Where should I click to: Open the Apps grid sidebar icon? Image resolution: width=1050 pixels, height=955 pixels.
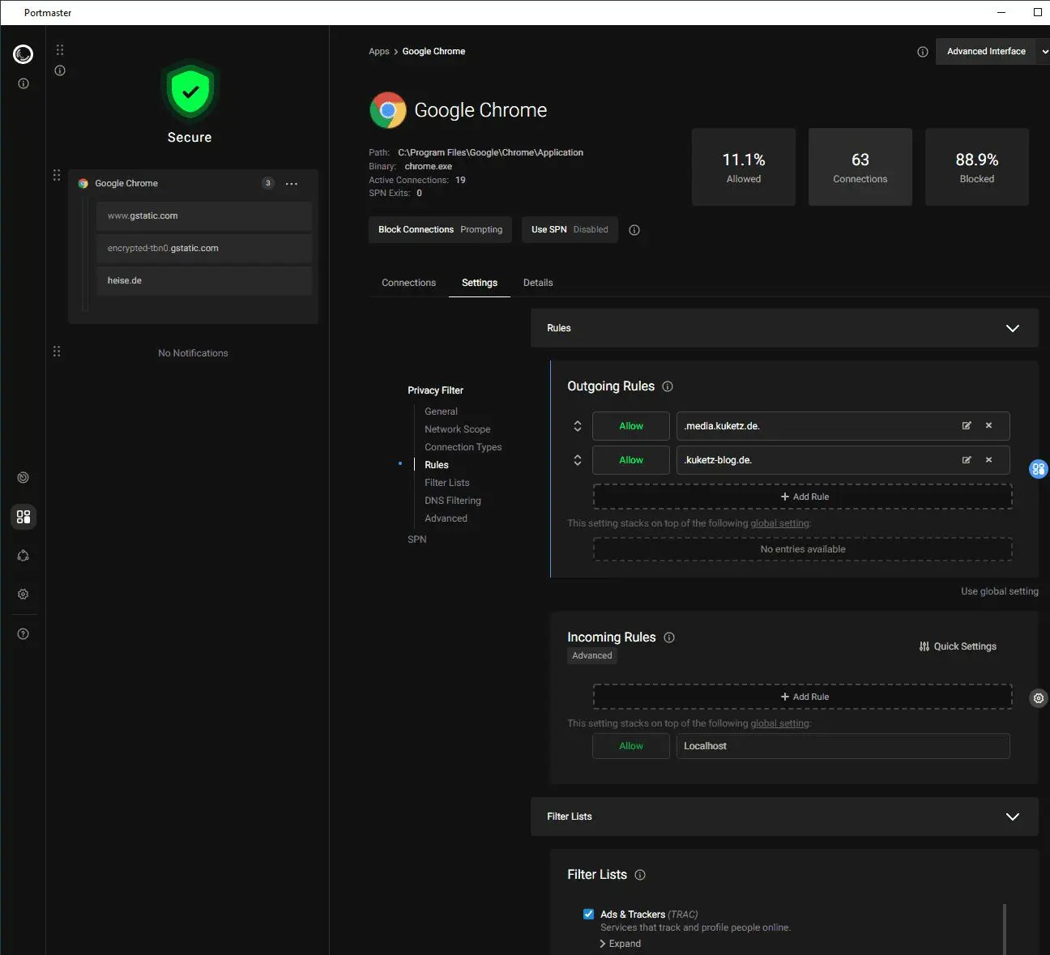[23, 517]
